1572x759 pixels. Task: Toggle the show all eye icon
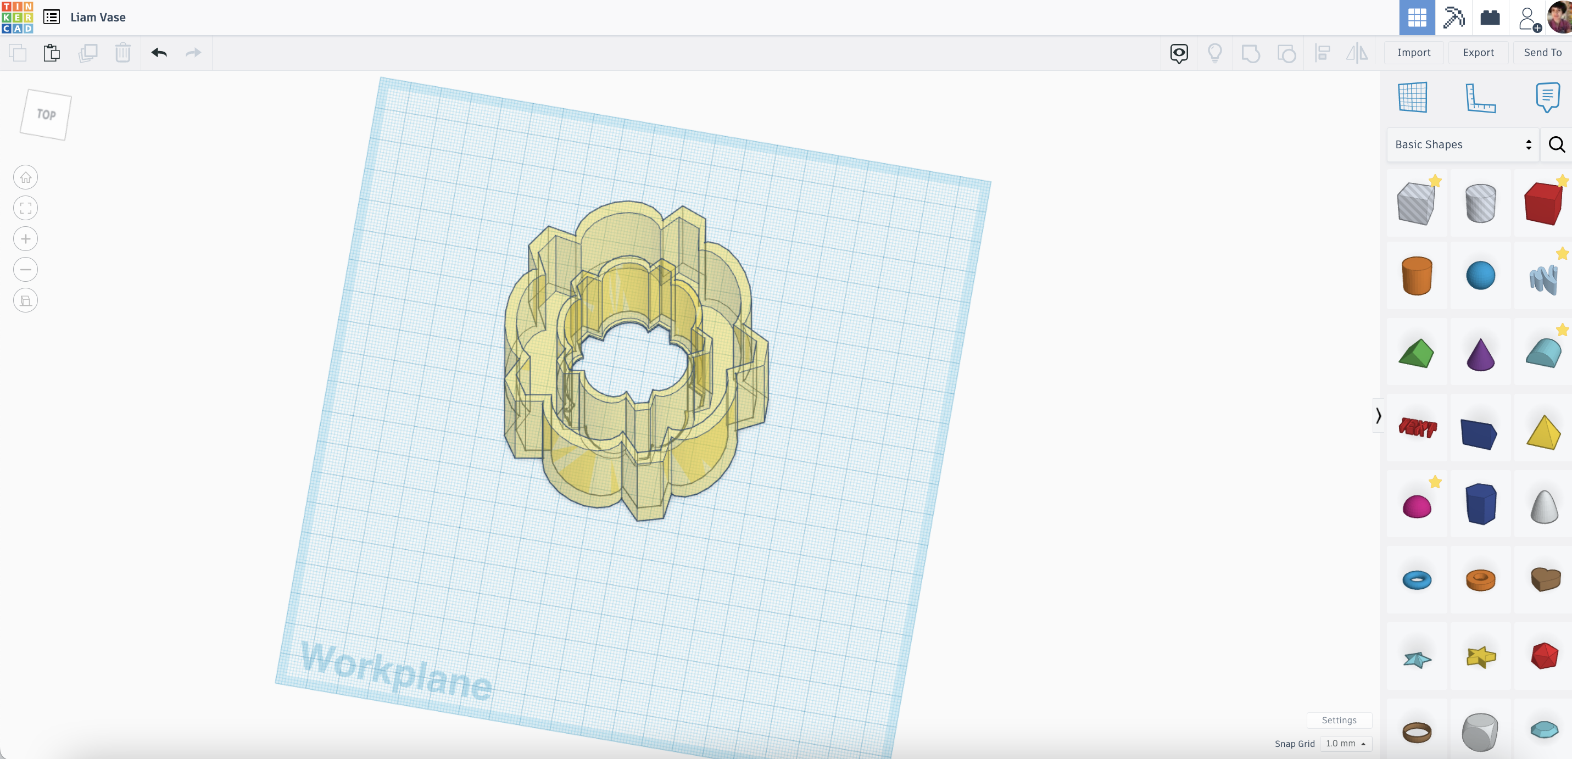tap(1179, 53)
